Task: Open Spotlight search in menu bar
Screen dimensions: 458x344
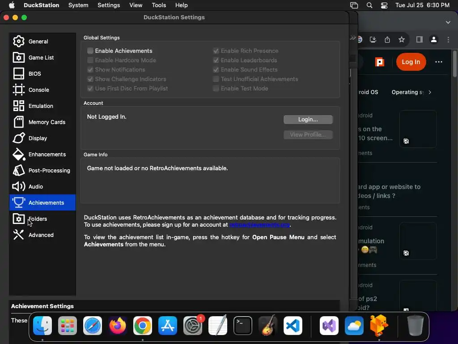Action: (369, 5)
